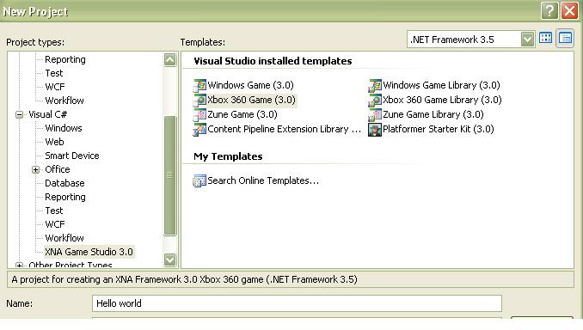Click the Xbox 360 Game Library (3.0) label
Viewport: 583px width, 330px height.
click(x=442, y=100)
